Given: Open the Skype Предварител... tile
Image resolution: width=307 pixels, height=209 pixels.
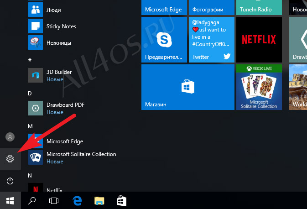Looking at the screenshot, I should pos(164,40).
